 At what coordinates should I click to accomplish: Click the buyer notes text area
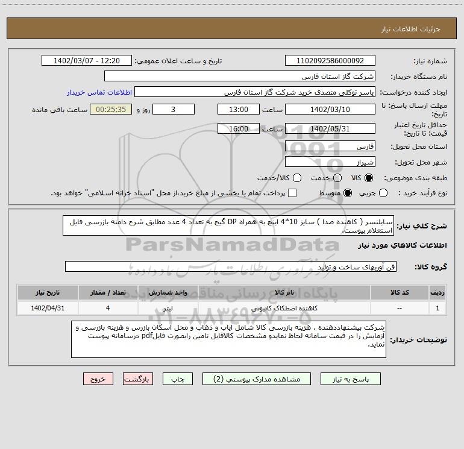pos(228,339)
